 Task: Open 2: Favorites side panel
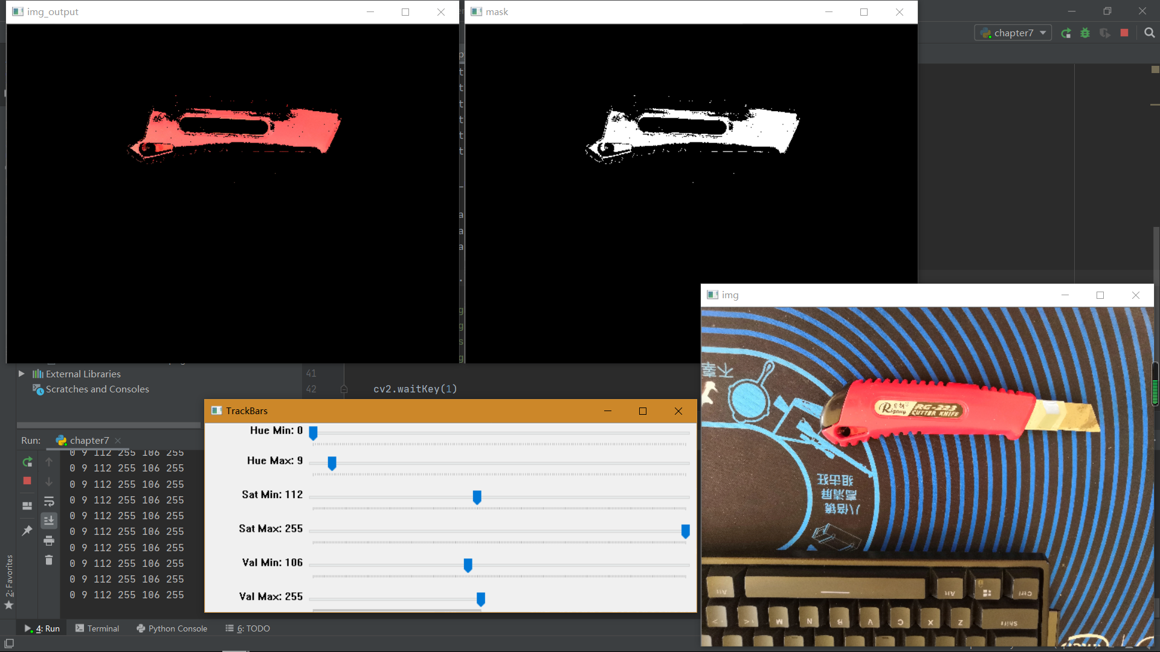pyautogui.click(x=9, y=577)
